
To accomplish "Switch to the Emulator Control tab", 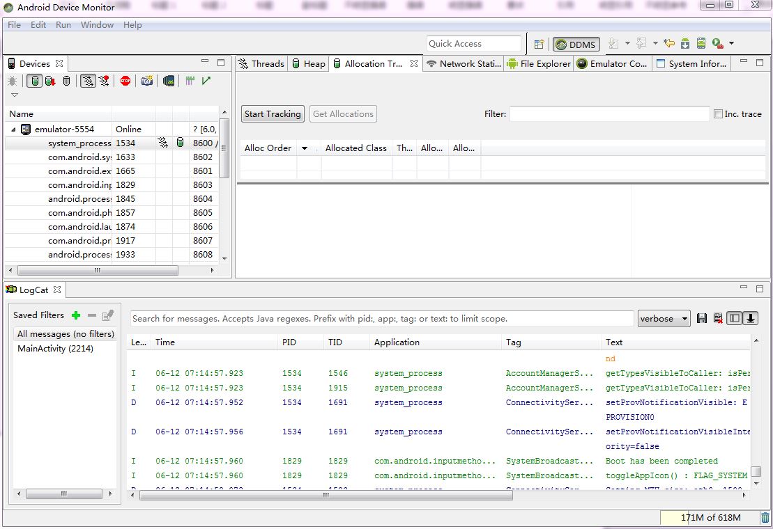I will pos(612,63).
